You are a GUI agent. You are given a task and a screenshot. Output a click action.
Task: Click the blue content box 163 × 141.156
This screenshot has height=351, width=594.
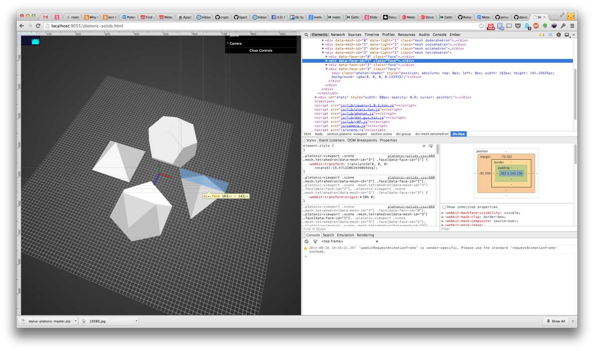[511, 174]
